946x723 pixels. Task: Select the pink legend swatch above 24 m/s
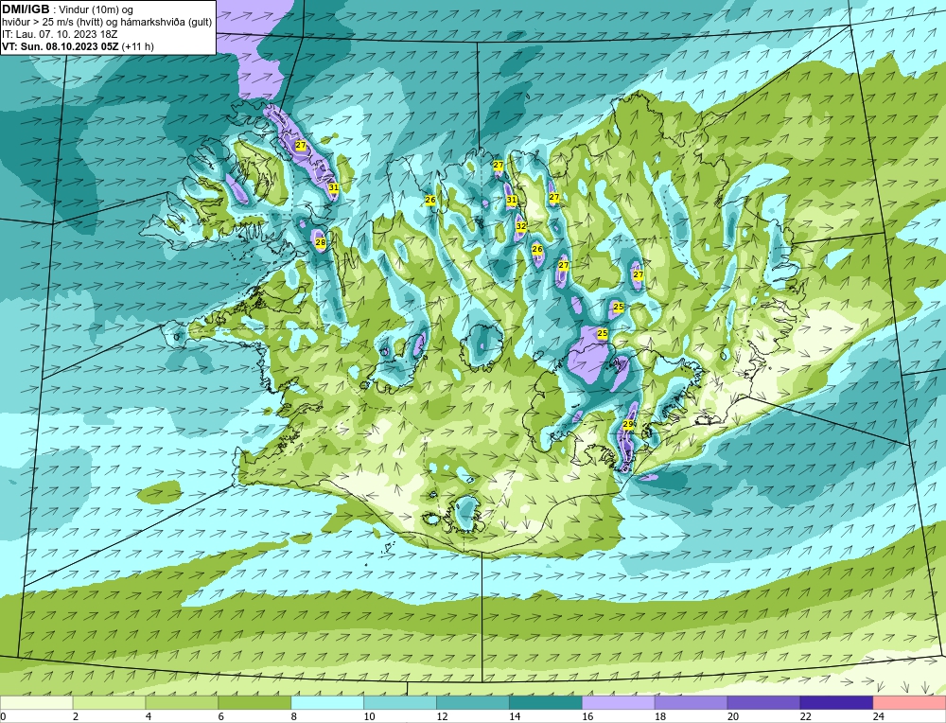[x=909, y=703]
